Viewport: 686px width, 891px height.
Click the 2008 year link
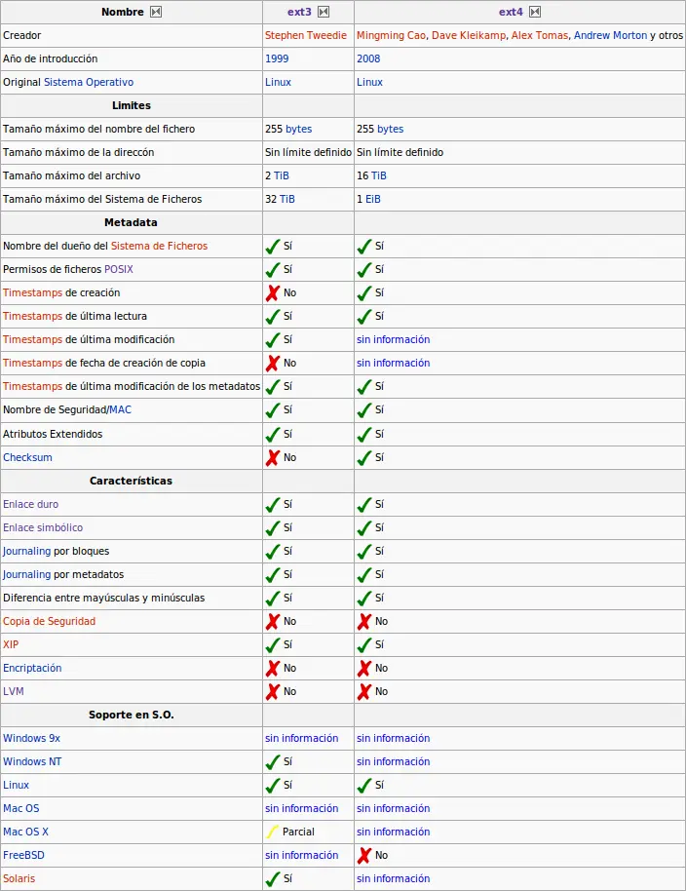click(x=368, y=58)
